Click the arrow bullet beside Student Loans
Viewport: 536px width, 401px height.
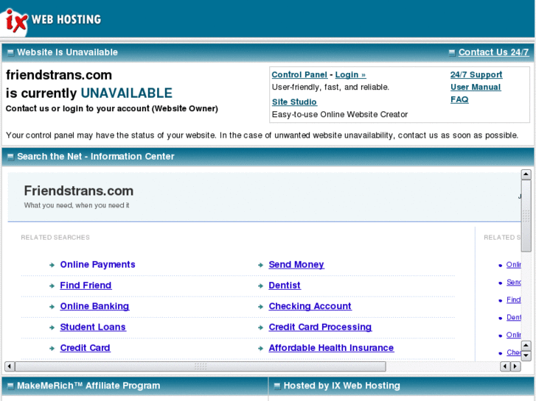pos(52,327)
